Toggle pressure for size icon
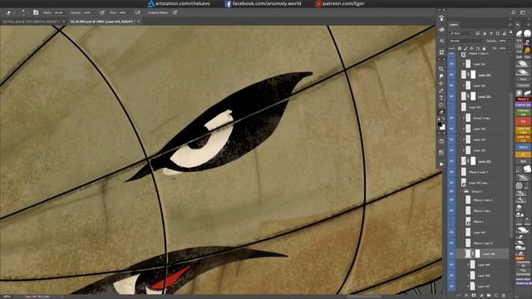Viewport: 532px width, 299px height. point(175,12)
